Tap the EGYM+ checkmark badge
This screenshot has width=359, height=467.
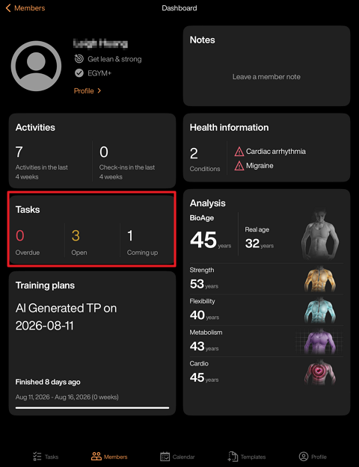pyautogui.click(x=79, y=73)
